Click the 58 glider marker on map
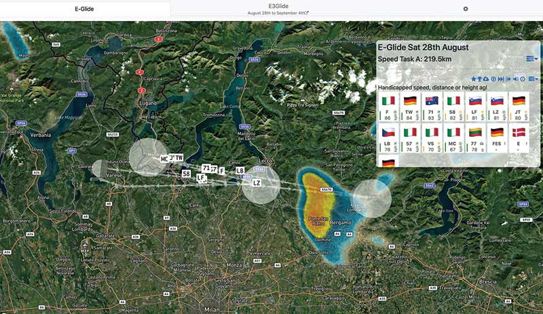 click(186, 174)
